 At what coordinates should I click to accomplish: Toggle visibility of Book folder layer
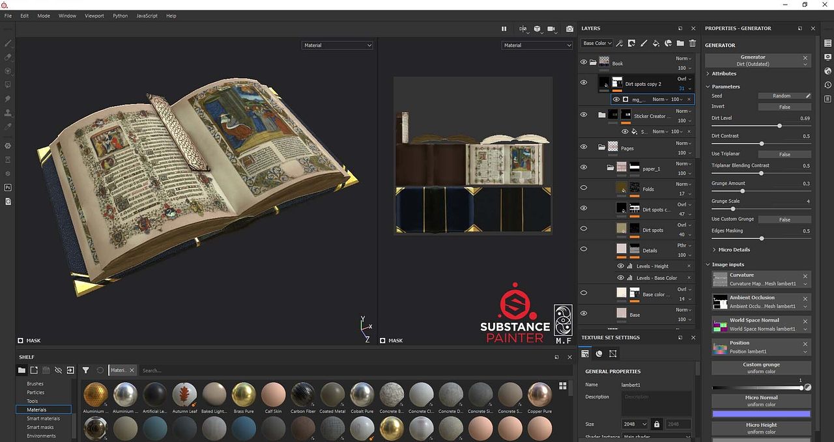583,62
